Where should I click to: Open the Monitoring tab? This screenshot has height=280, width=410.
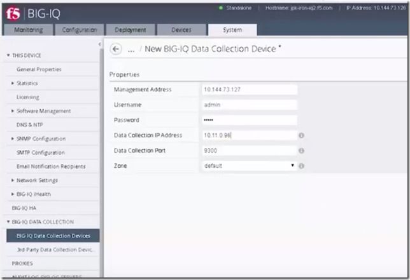pos(29,30)
